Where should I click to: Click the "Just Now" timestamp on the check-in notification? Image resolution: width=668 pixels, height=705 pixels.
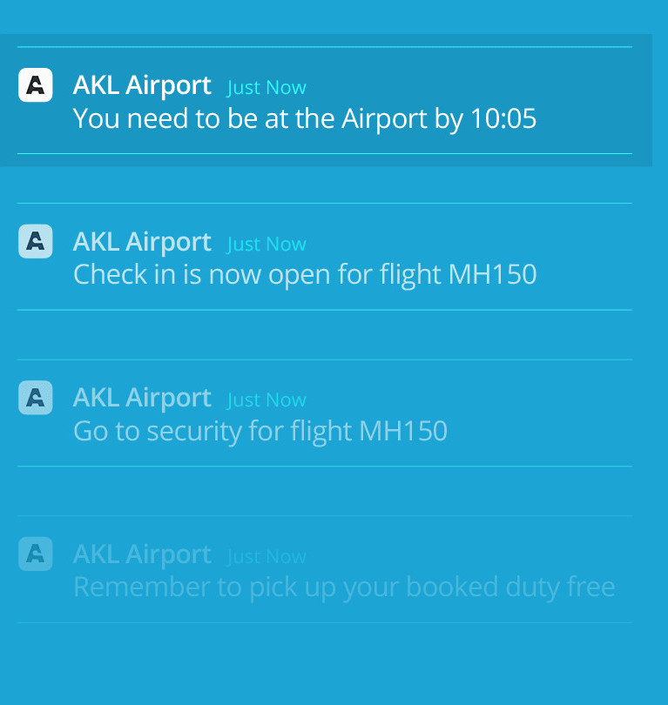267,245
